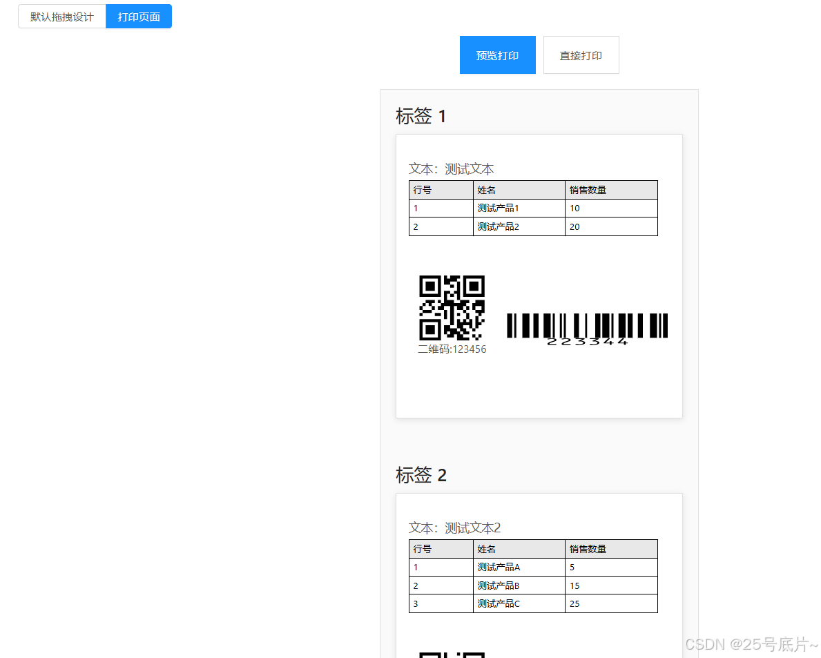Click 姓名 header in 标签 1 table
This screenshot has width=821, height=658.
[519, 190]
